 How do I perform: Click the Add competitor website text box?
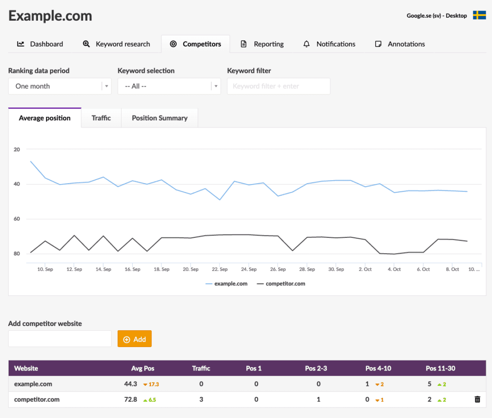point(60,339)
